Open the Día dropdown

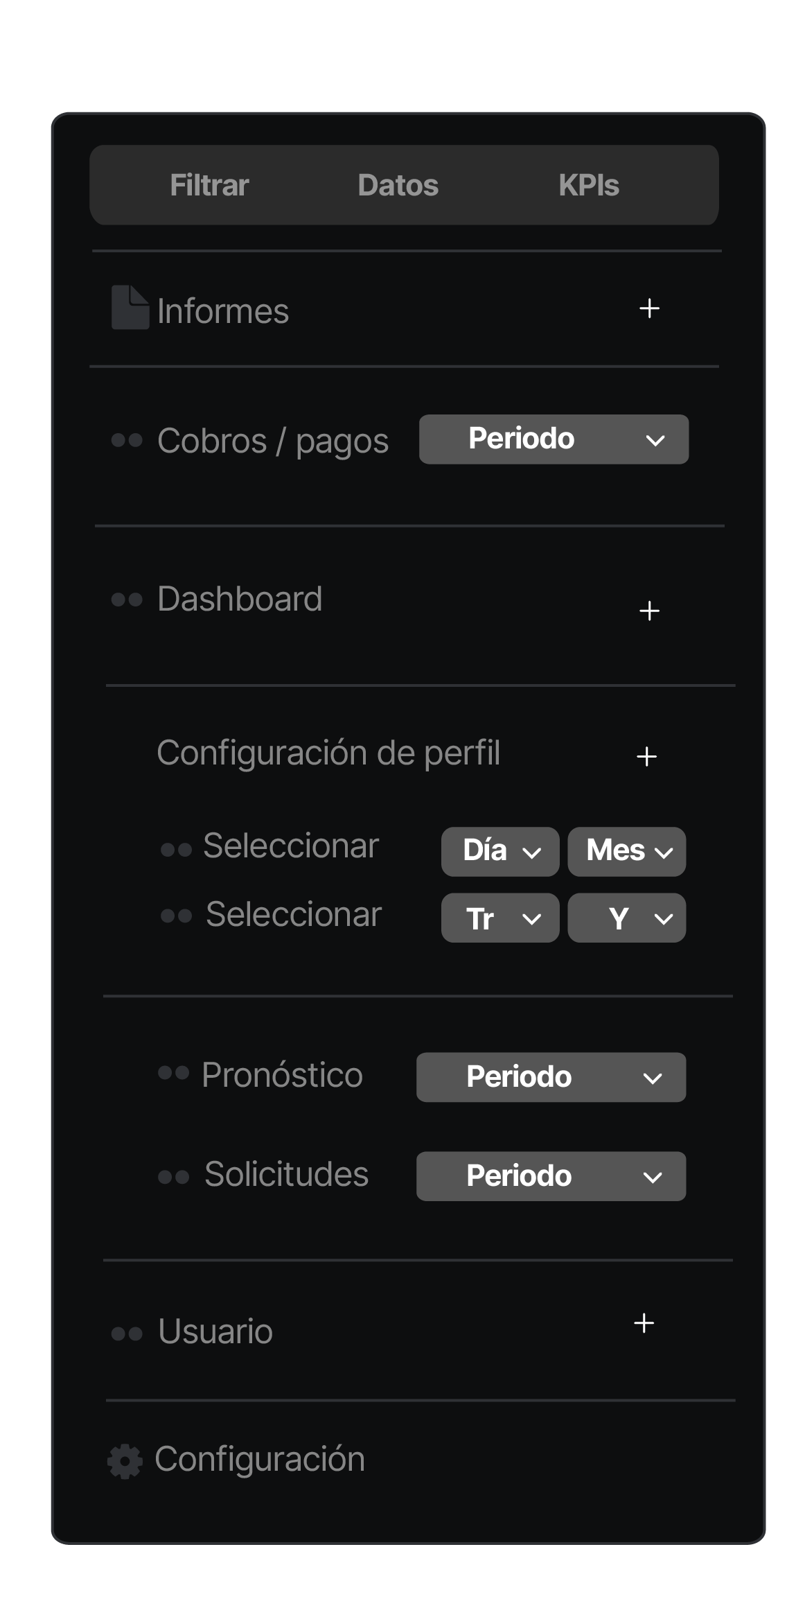pos(500,851)
